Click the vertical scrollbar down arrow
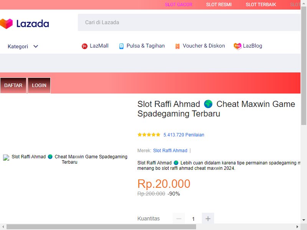 pyautogui.click(x=304, y=220)
